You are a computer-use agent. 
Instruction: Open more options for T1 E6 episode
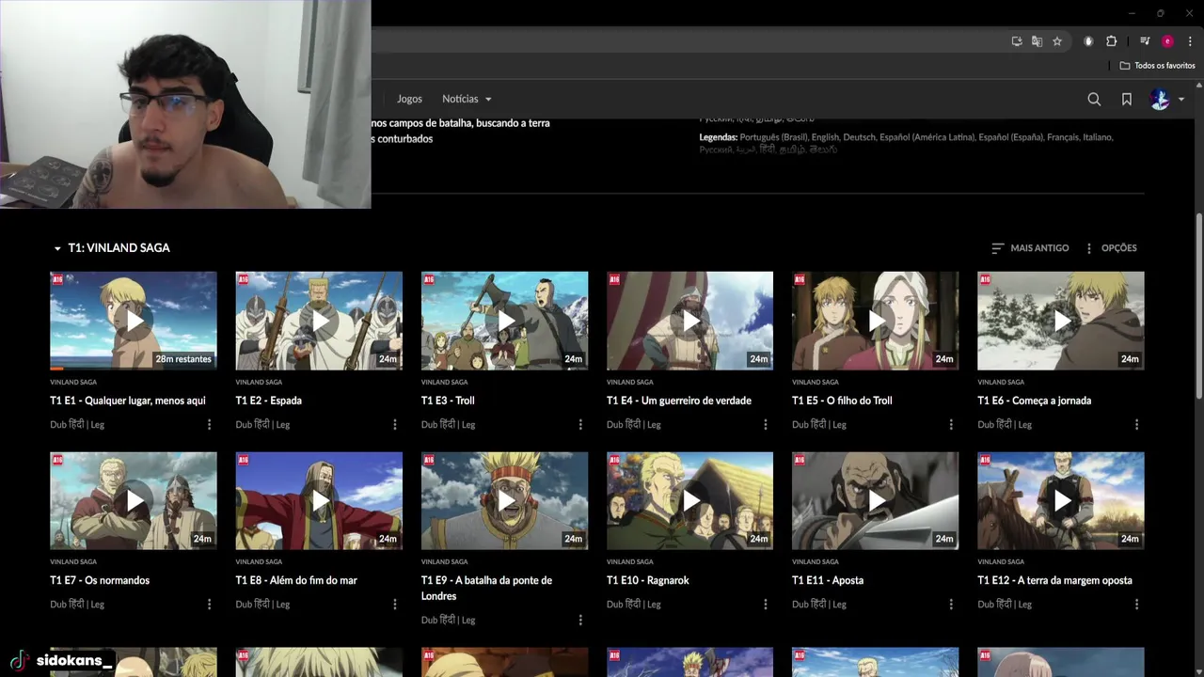point(1136,425)
